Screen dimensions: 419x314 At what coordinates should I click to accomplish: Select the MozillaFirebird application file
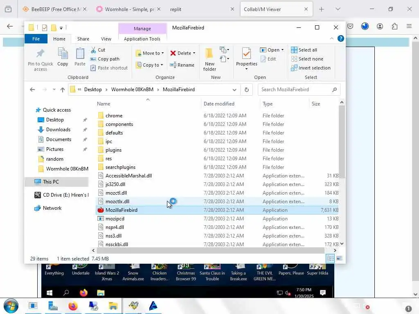coord(217,210)
